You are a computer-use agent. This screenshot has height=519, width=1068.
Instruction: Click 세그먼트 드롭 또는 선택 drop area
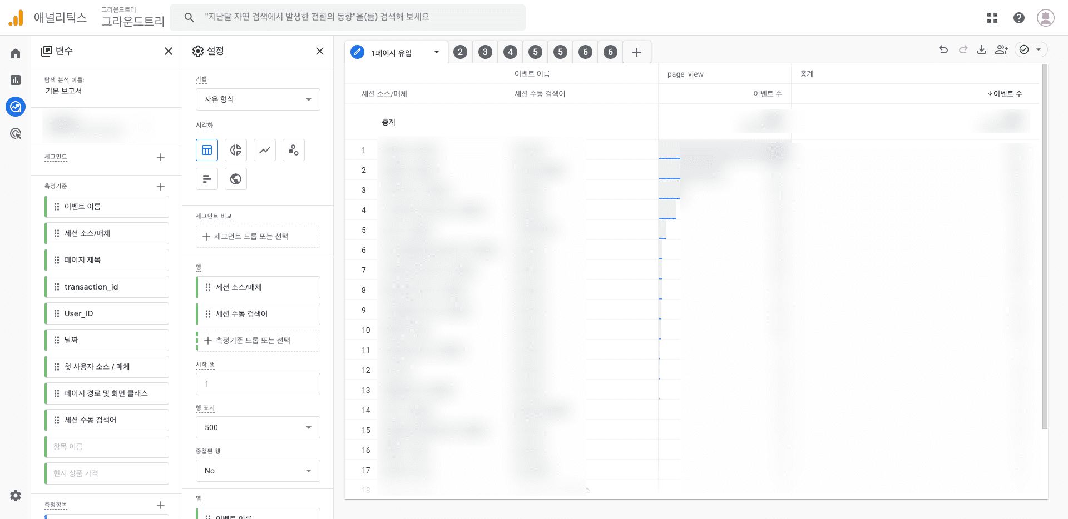point(258,237)
